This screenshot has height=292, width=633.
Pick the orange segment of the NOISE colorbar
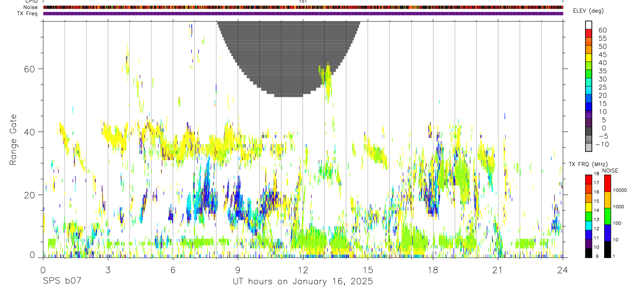[607, 200]
